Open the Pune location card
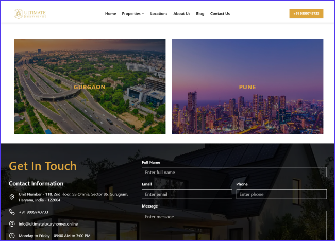This screenshot has height=241, width=335. click(247, 87)
